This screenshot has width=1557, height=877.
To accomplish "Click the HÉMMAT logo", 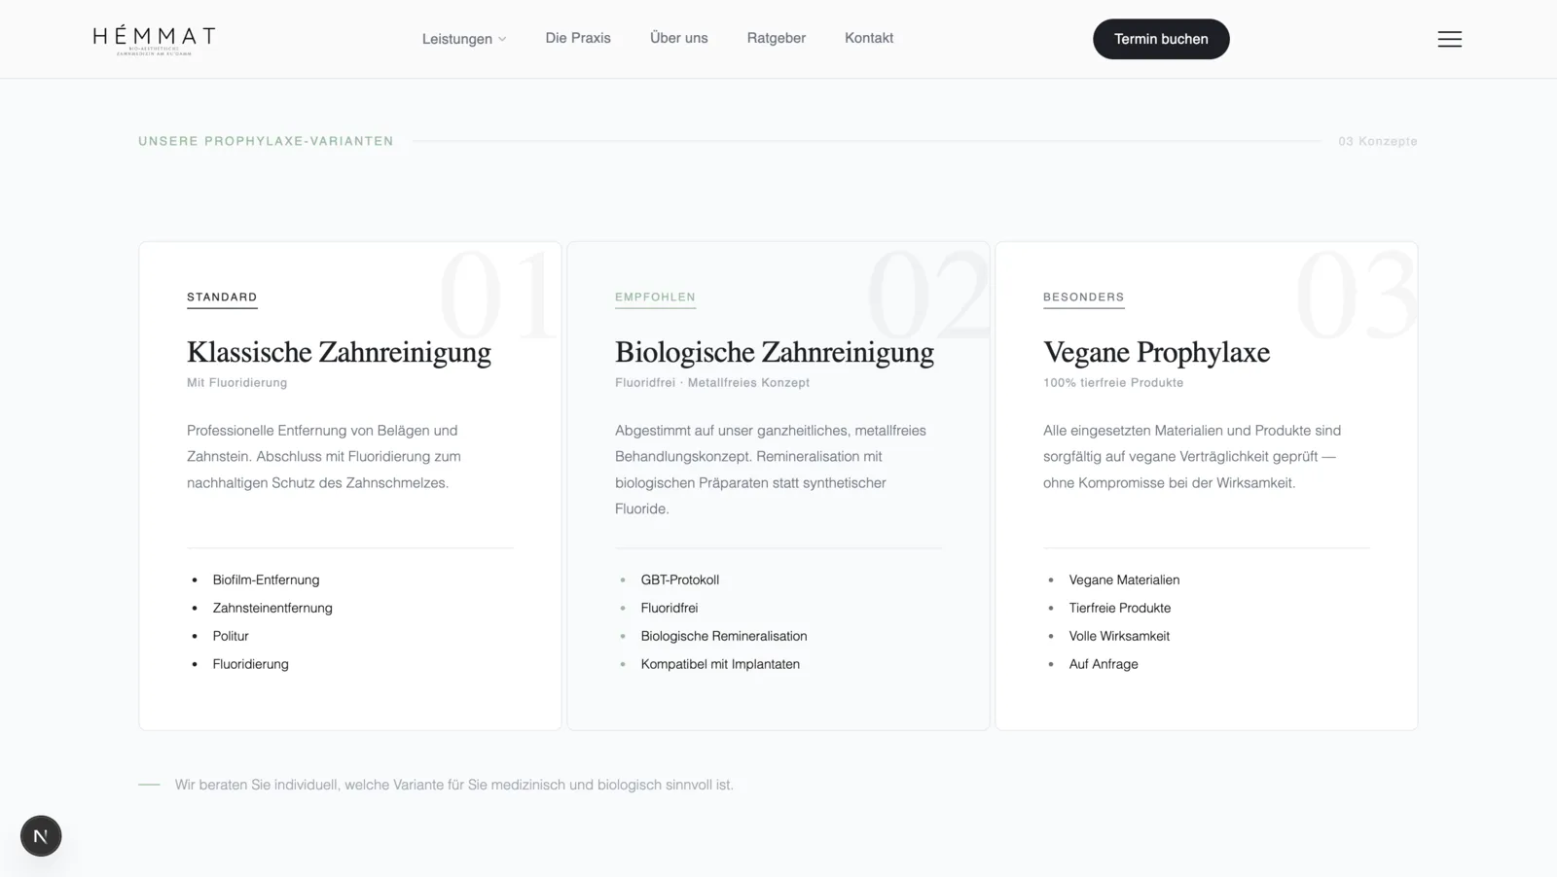I will [154, 39].
